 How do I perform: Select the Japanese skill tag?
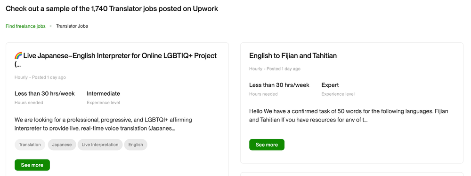coord(62,145)
